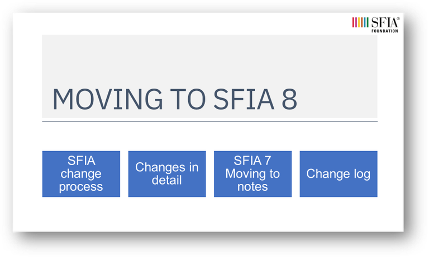This screenshot has height=257, width=429.
Task: Click the word notes in third box
Action: pos(252,187)
